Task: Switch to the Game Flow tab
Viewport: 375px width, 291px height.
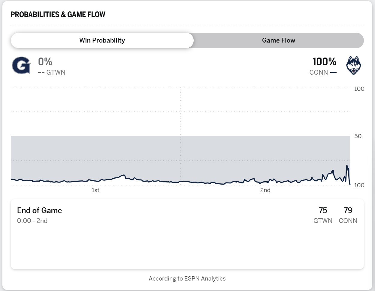Action: point(278,40)
